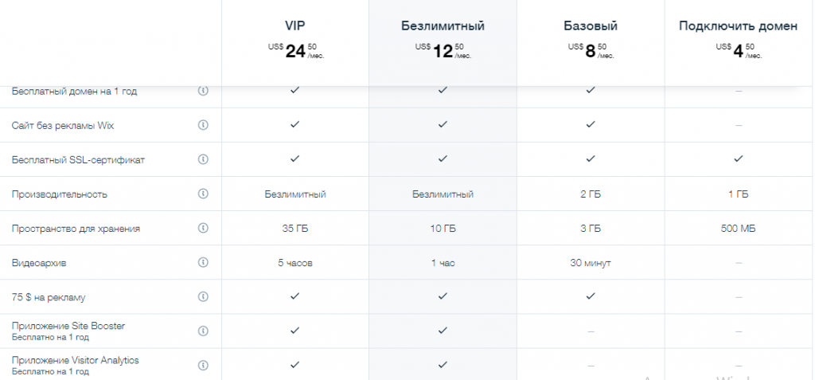Select the Подключить домен plan header
The width and height of the screenshot is (815, 380).
tap(738, 26)
